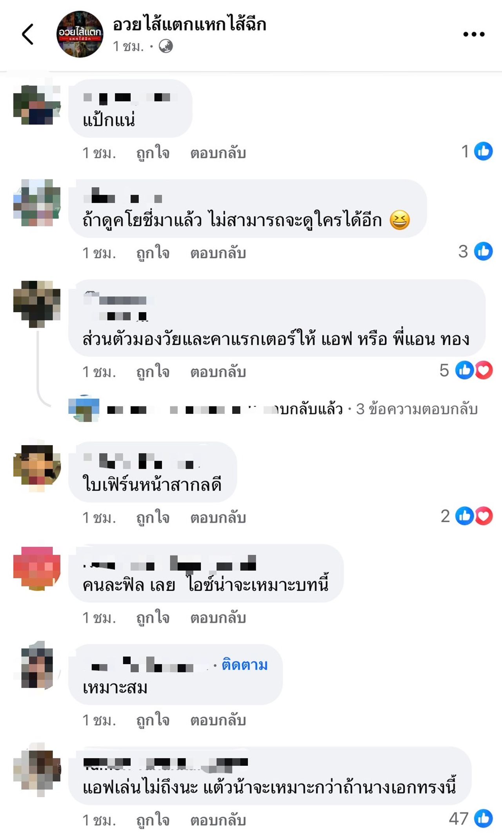Open the page's profile picture
Screen dimensions: 502x834
80,34
